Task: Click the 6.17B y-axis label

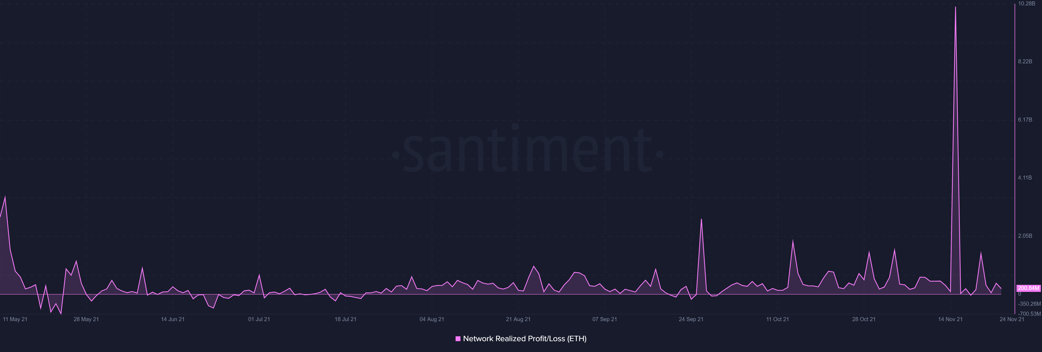Action: coord(1025,120)
